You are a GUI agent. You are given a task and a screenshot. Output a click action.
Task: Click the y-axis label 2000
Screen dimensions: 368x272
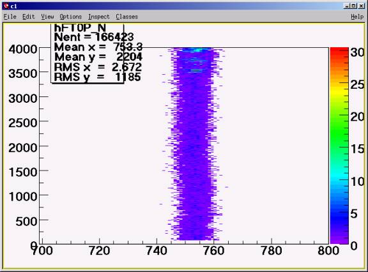(x=23, y=147)
